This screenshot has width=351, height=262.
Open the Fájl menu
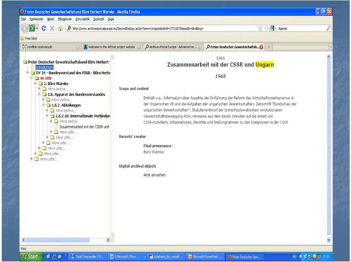(x=23, y=19)
